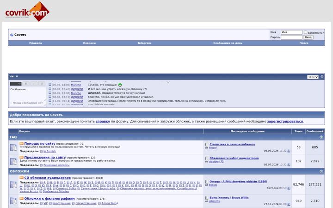Click orange folder icon before Обложки к фильмографиям
This screenshot has width=333, height=208.
tap(21, 198)
